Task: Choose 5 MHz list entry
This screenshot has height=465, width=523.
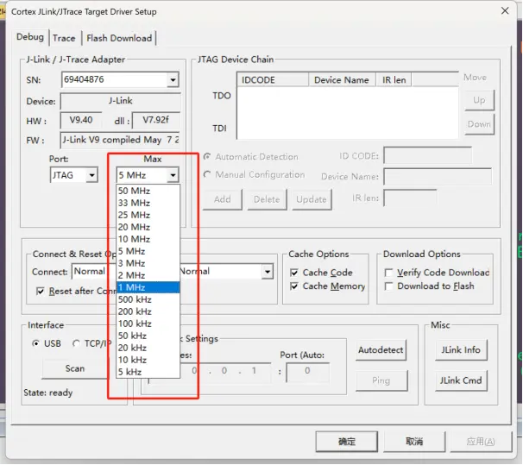Action: pyautogui.click(x=148, y=251)
